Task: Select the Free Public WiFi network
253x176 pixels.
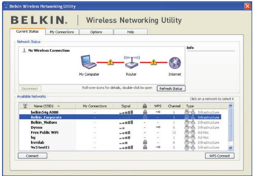Action: click(120, 132)
